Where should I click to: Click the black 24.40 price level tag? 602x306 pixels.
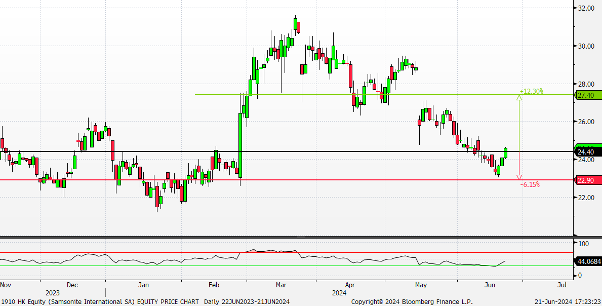coord(588,151)
